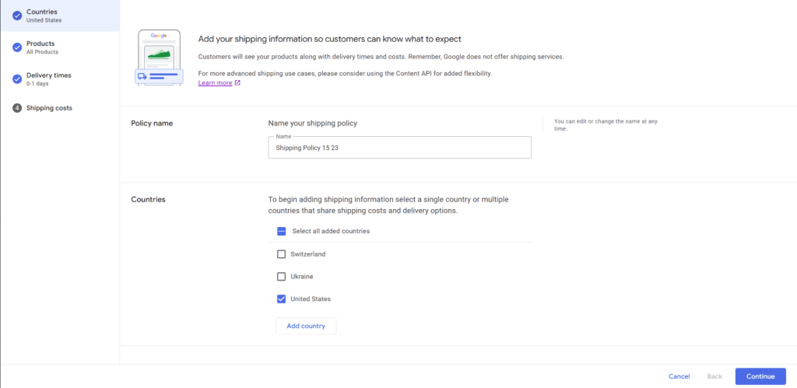Screen dimensions: 797x388
Task: Click the external link icon beside Learn more
Action: (x=237, y=83)
